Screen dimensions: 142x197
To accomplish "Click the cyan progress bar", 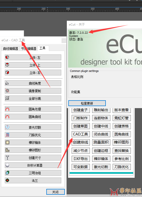I will click(101, 173).
